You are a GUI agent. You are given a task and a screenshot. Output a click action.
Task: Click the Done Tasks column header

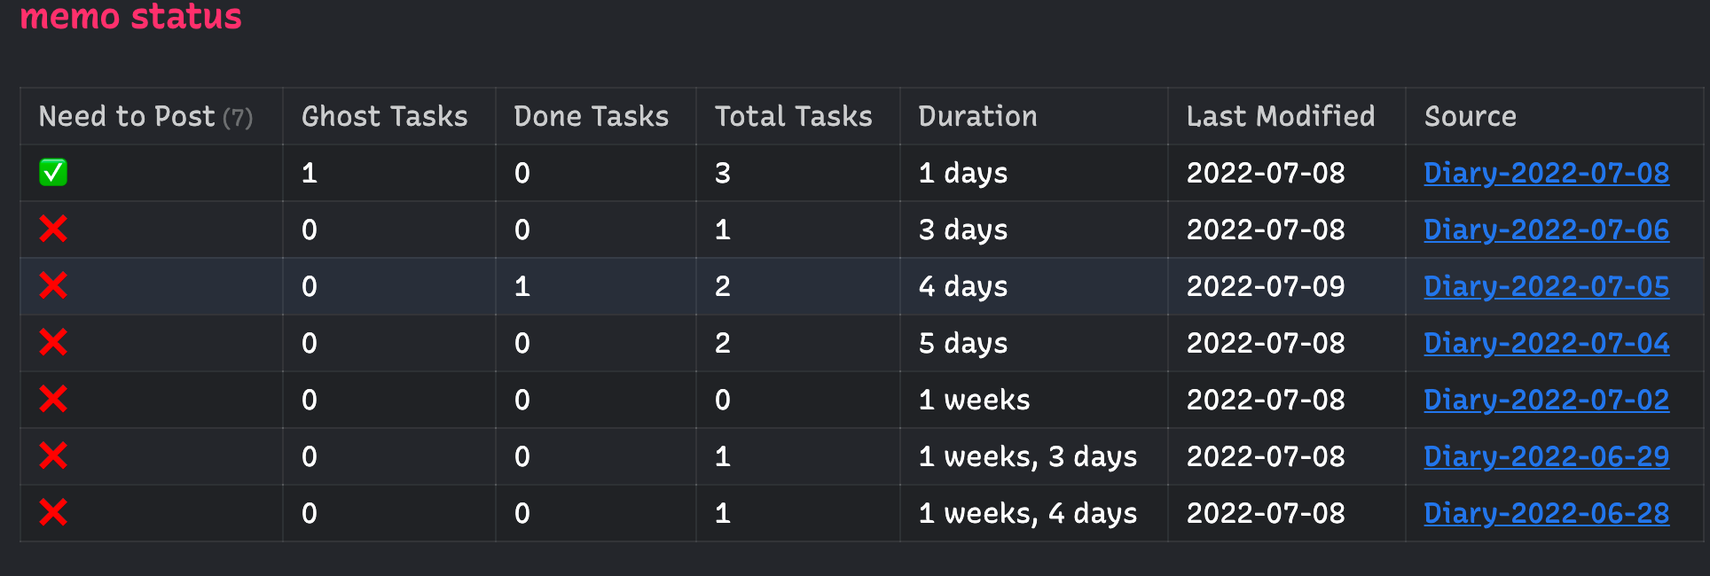[591, 116]
